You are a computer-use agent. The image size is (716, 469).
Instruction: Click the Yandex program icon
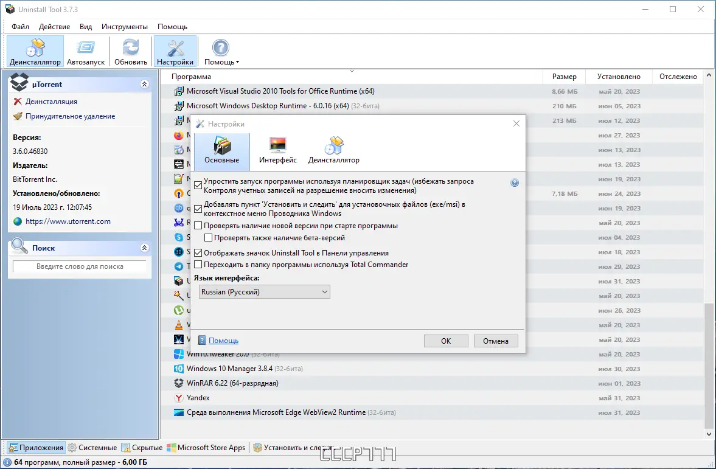coord(178,398)
